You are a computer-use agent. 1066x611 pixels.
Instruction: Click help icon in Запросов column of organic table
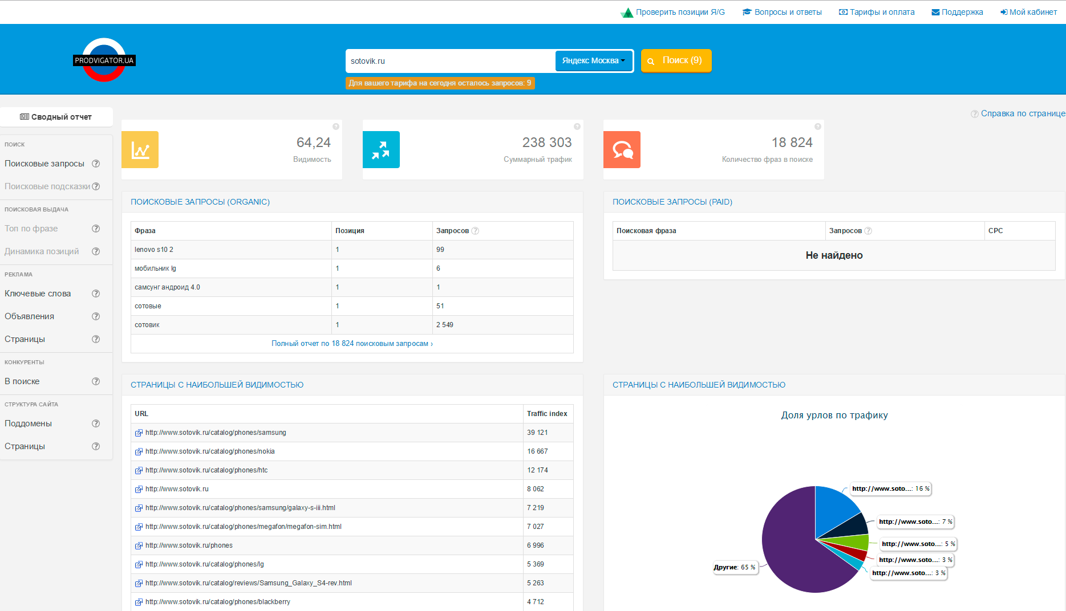pyautogui.click(x=475, y=231)
